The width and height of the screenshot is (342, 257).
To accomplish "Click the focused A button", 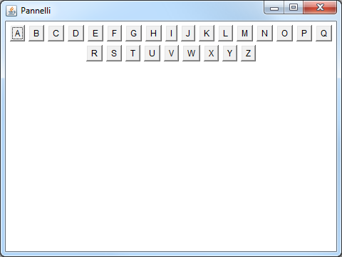I will coord(18,33).
